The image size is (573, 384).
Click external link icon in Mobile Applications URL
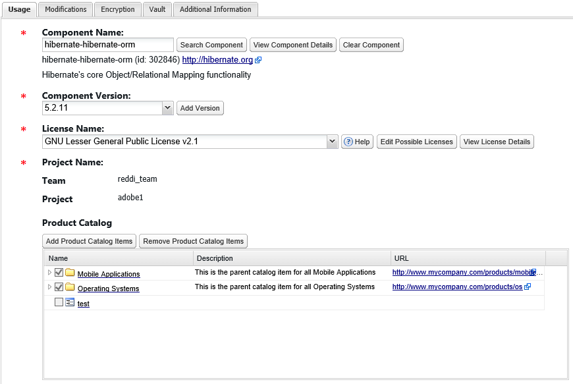[533, 272]
